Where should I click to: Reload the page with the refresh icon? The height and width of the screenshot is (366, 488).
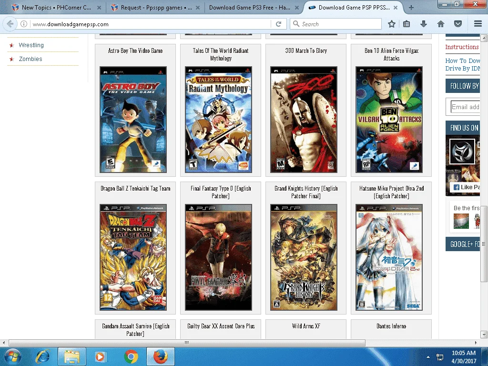[x=278, y=24]
